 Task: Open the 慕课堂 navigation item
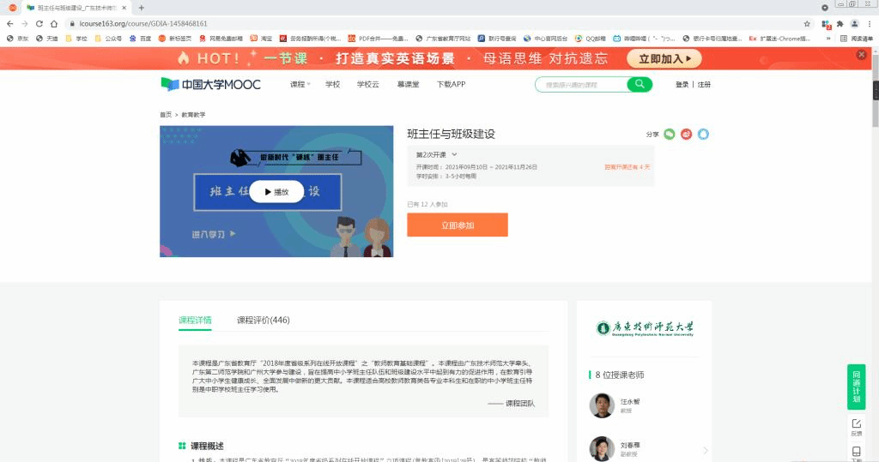point(408,85)
